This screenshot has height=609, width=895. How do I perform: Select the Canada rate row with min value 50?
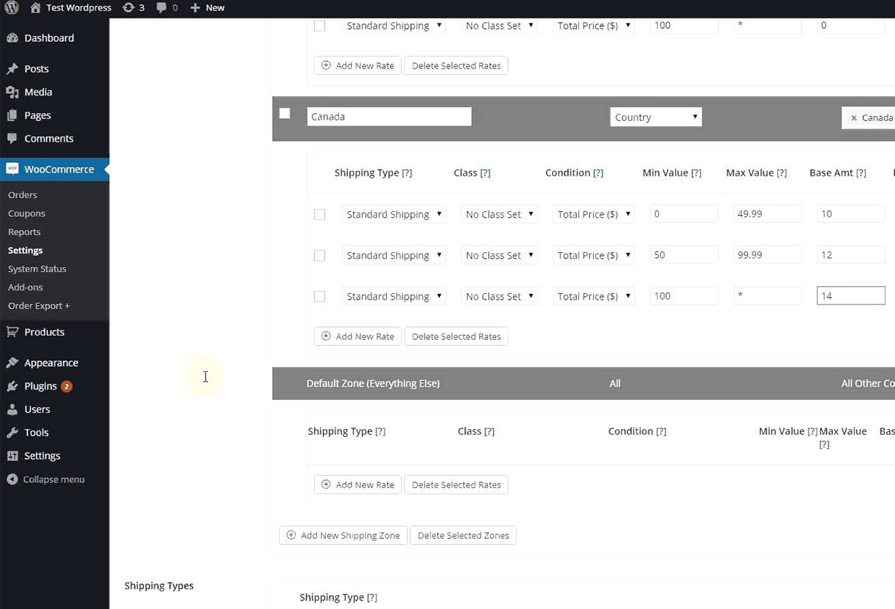point(320,256)
